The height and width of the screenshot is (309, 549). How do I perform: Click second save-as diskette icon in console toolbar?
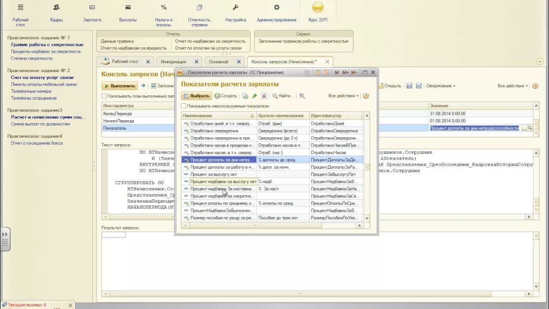point(419,86)
